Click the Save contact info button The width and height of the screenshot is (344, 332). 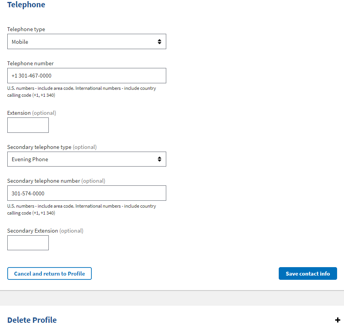click(x=308, y=274)
